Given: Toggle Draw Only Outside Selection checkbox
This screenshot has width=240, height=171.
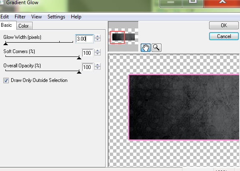Looking at the screenshot, I should coord(6,80).
